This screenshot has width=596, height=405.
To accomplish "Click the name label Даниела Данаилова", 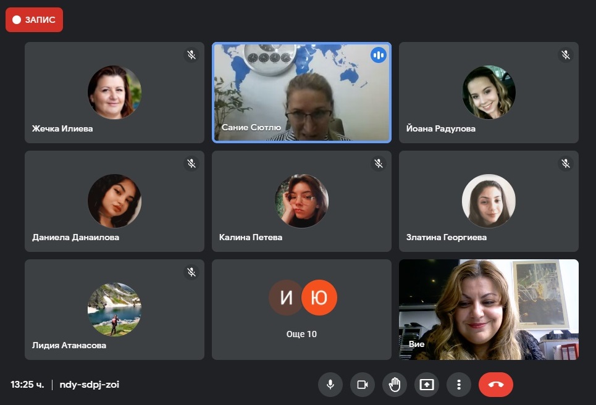I will click(75, 237).
